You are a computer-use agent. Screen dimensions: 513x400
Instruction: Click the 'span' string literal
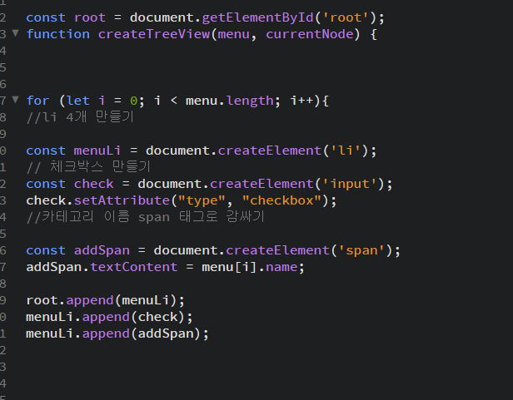click(361, 251)
